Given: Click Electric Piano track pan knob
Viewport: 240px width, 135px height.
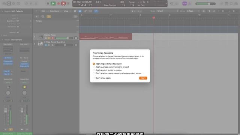Looking at the screenshot, I should 76,38.
